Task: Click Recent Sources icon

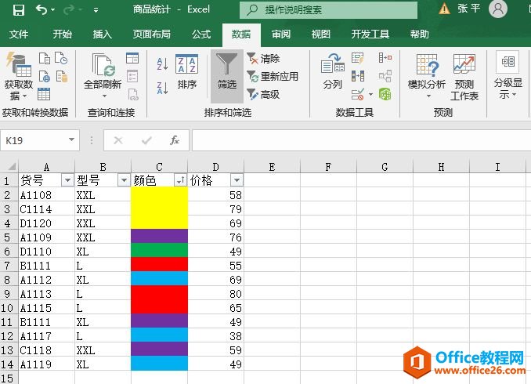Action: 61,58
